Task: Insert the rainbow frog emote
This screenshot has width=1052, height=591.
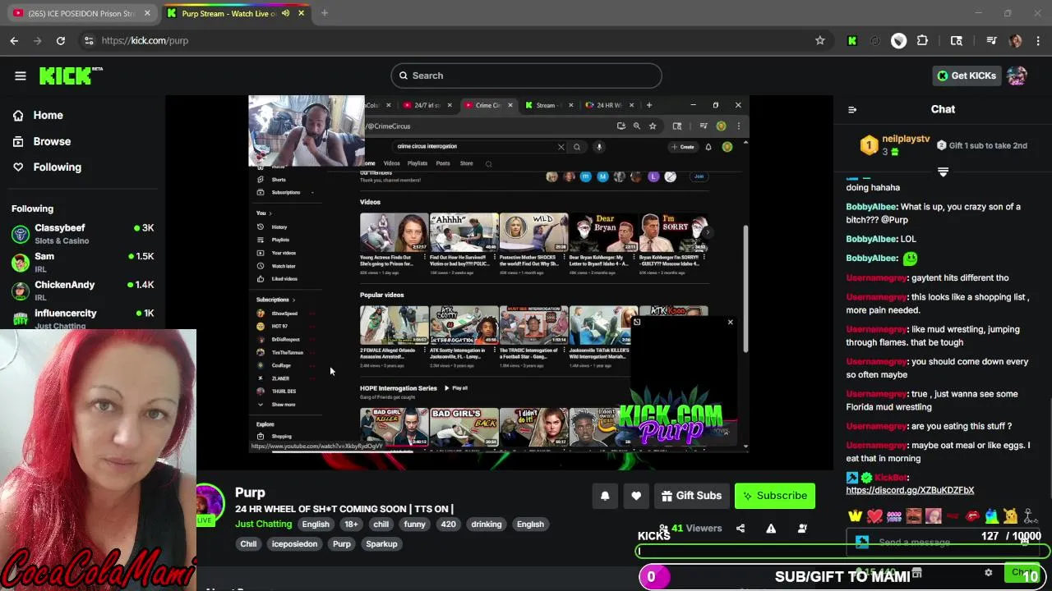Action: 992,516
